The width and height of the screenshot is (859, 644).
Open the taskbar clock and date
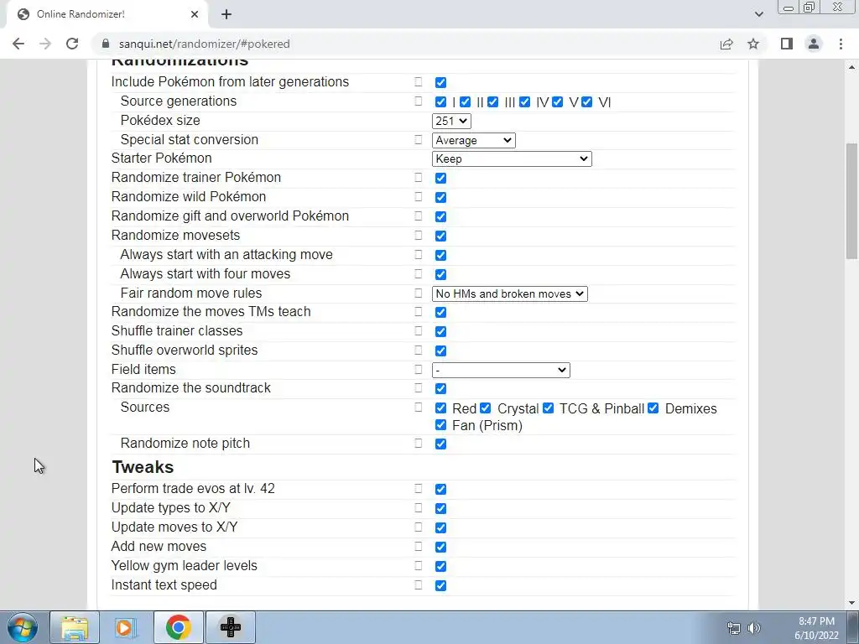pyautogui.click(x=816, y=628)
